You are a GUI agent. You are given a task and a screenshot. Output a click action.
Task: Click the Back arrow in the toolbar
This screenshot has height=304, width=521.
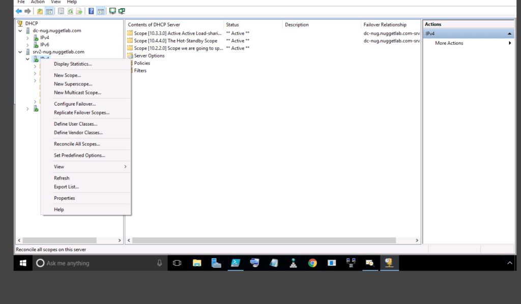pyautogui.click(x=19, y=11)
